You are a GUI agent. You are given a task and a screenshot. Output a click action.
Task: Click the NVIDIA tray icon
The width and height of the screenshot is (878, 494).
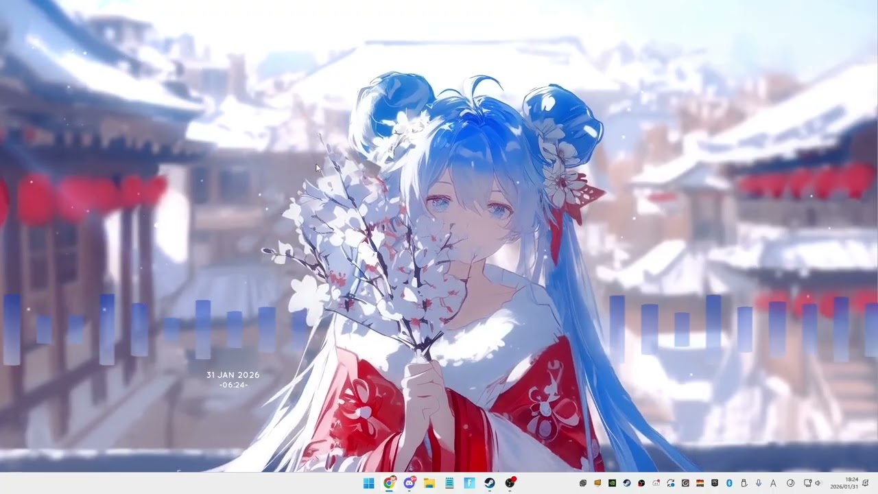coord(612,483)
